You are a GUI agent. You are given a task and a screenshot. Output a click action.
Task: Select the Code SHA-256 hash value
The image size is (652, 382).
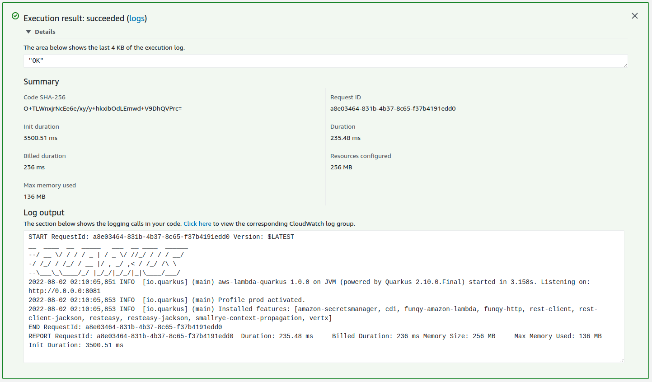pyautogui.click(x=103, y=108)
